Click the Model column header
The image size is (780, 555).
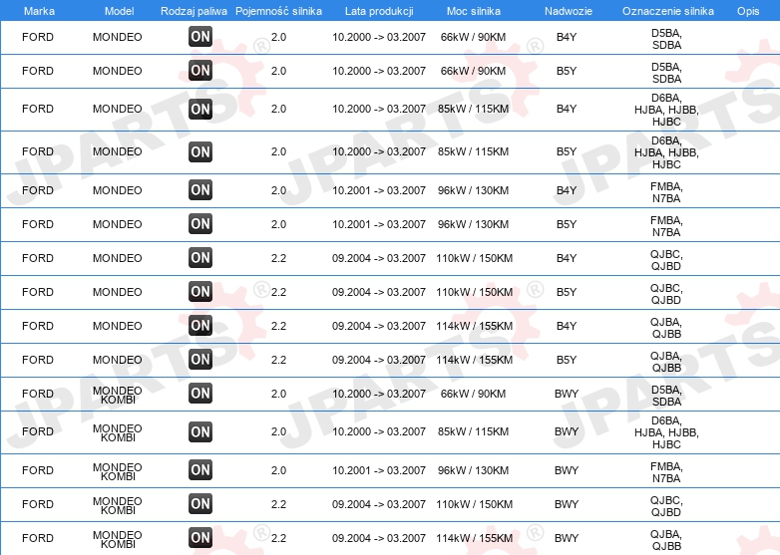point(119,11)
